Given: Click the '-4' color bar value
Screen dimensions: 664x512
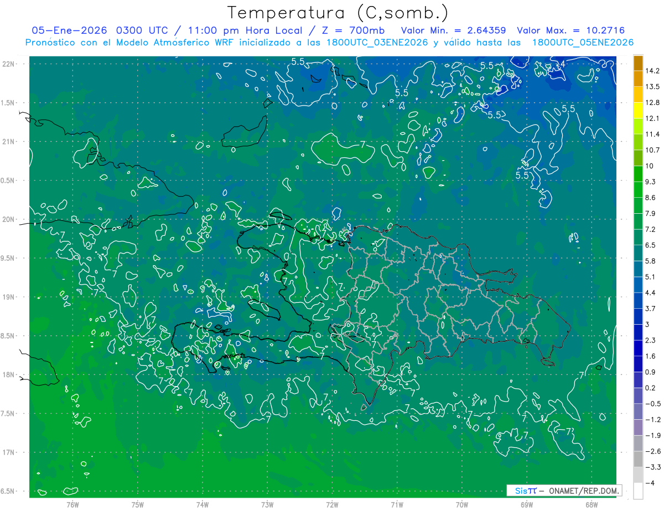Looking at the screenshot, I should 650,482.
